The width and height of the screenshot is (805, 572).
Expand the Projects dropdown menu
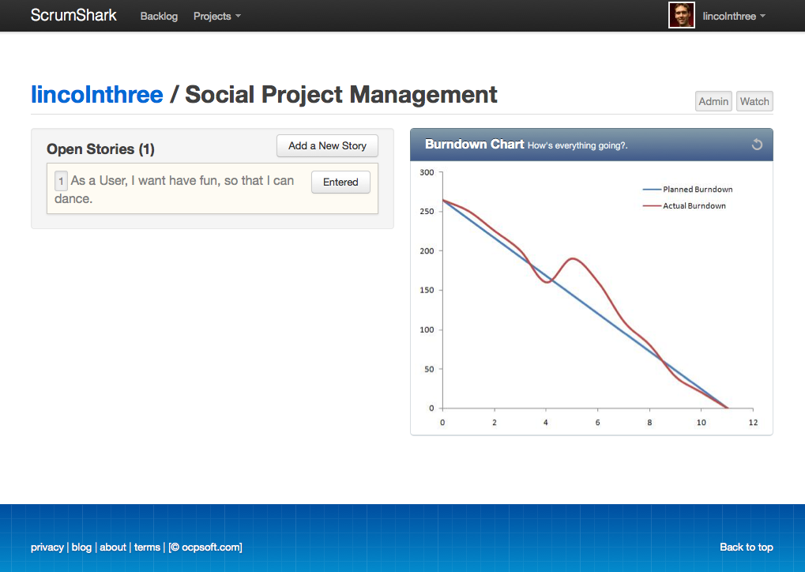coord(216,16)
